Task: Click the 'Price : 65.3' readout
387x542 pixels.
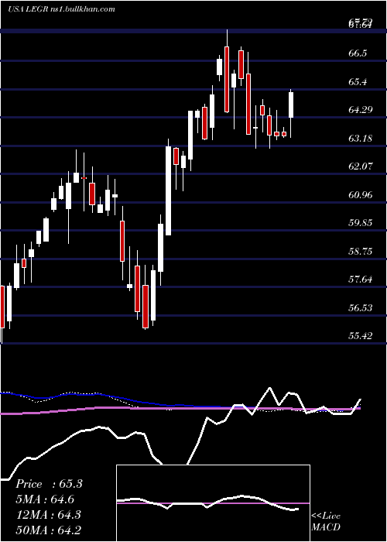Action: (49, 484)
